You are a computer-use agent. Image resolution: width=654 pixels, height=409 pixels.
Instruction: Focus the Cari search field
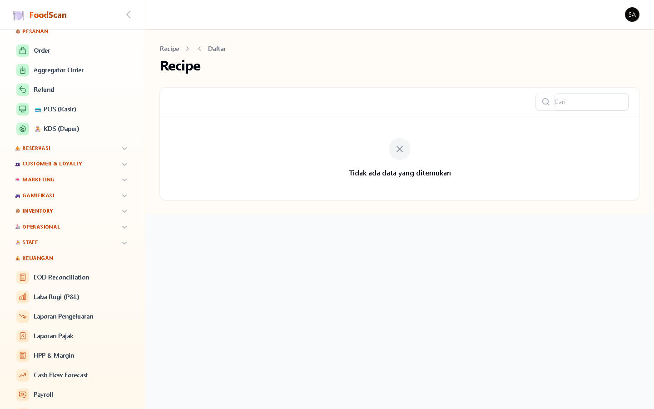point(591,102)
